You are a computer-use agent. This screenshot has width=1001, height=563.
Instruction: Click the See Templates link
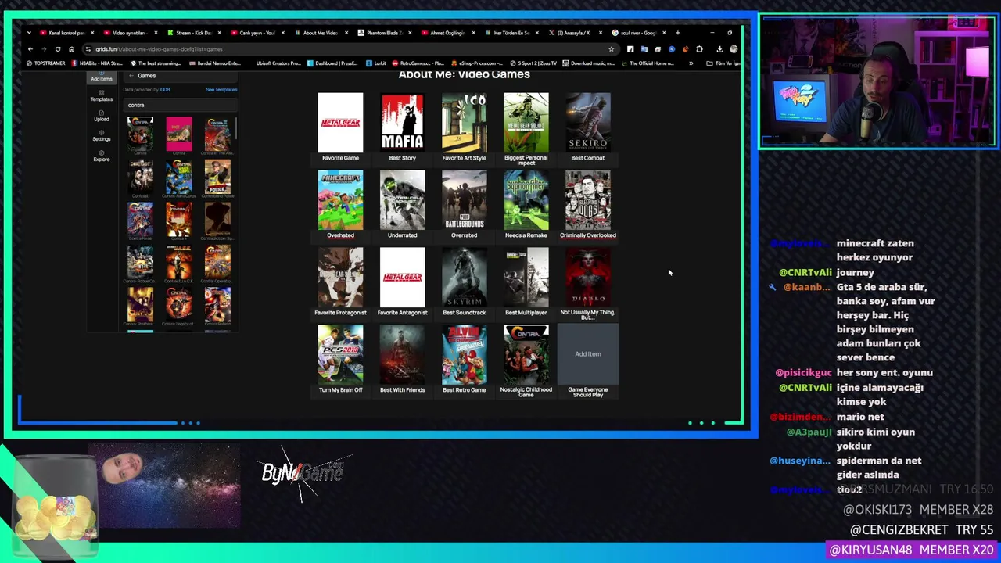221,90
